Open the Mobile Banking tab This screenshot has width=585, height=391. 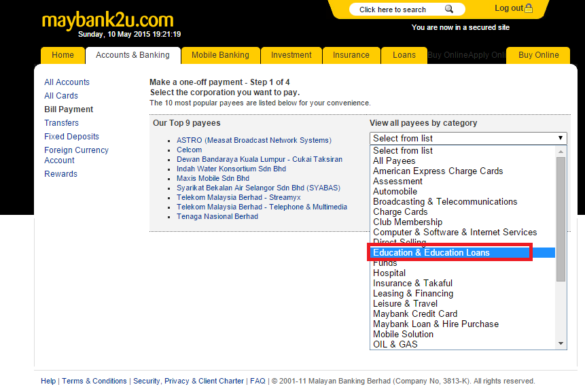tap(220, 55)
